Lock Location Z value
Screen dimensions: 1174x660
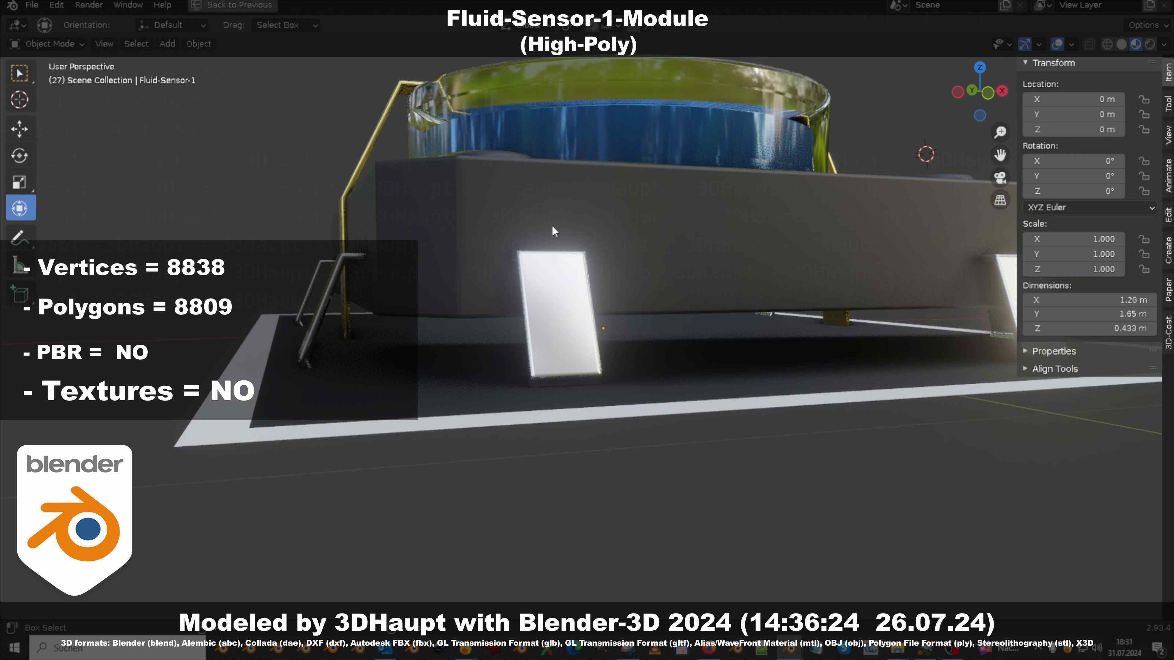pos(1144,129)
